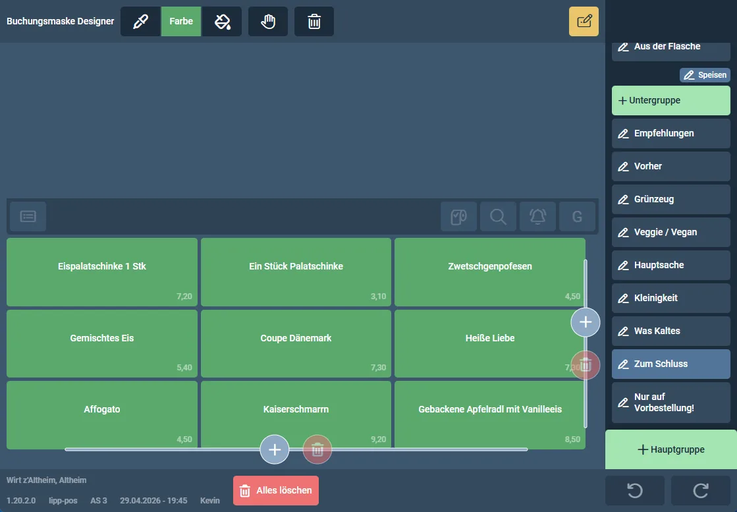Select the Affogato tile
Image resolution: width=737 pixels, height=512 pixels.
102,415
